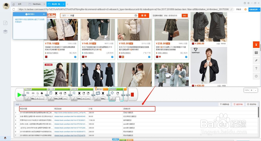Edit the 挖取数据 block with pencil button
The width and height of the screenshot is (261, 141).
[x=112, y=99]
